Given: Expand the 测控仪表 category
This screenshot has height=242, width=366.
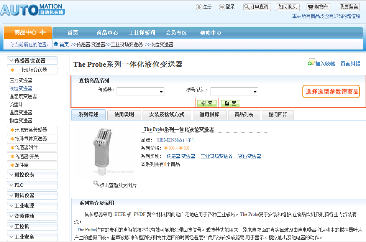Looking at the screenshot, I should (x=32, y=175).
